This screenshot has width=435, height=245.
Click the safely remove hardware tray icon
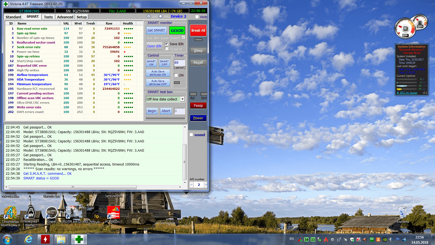[319, 240]
